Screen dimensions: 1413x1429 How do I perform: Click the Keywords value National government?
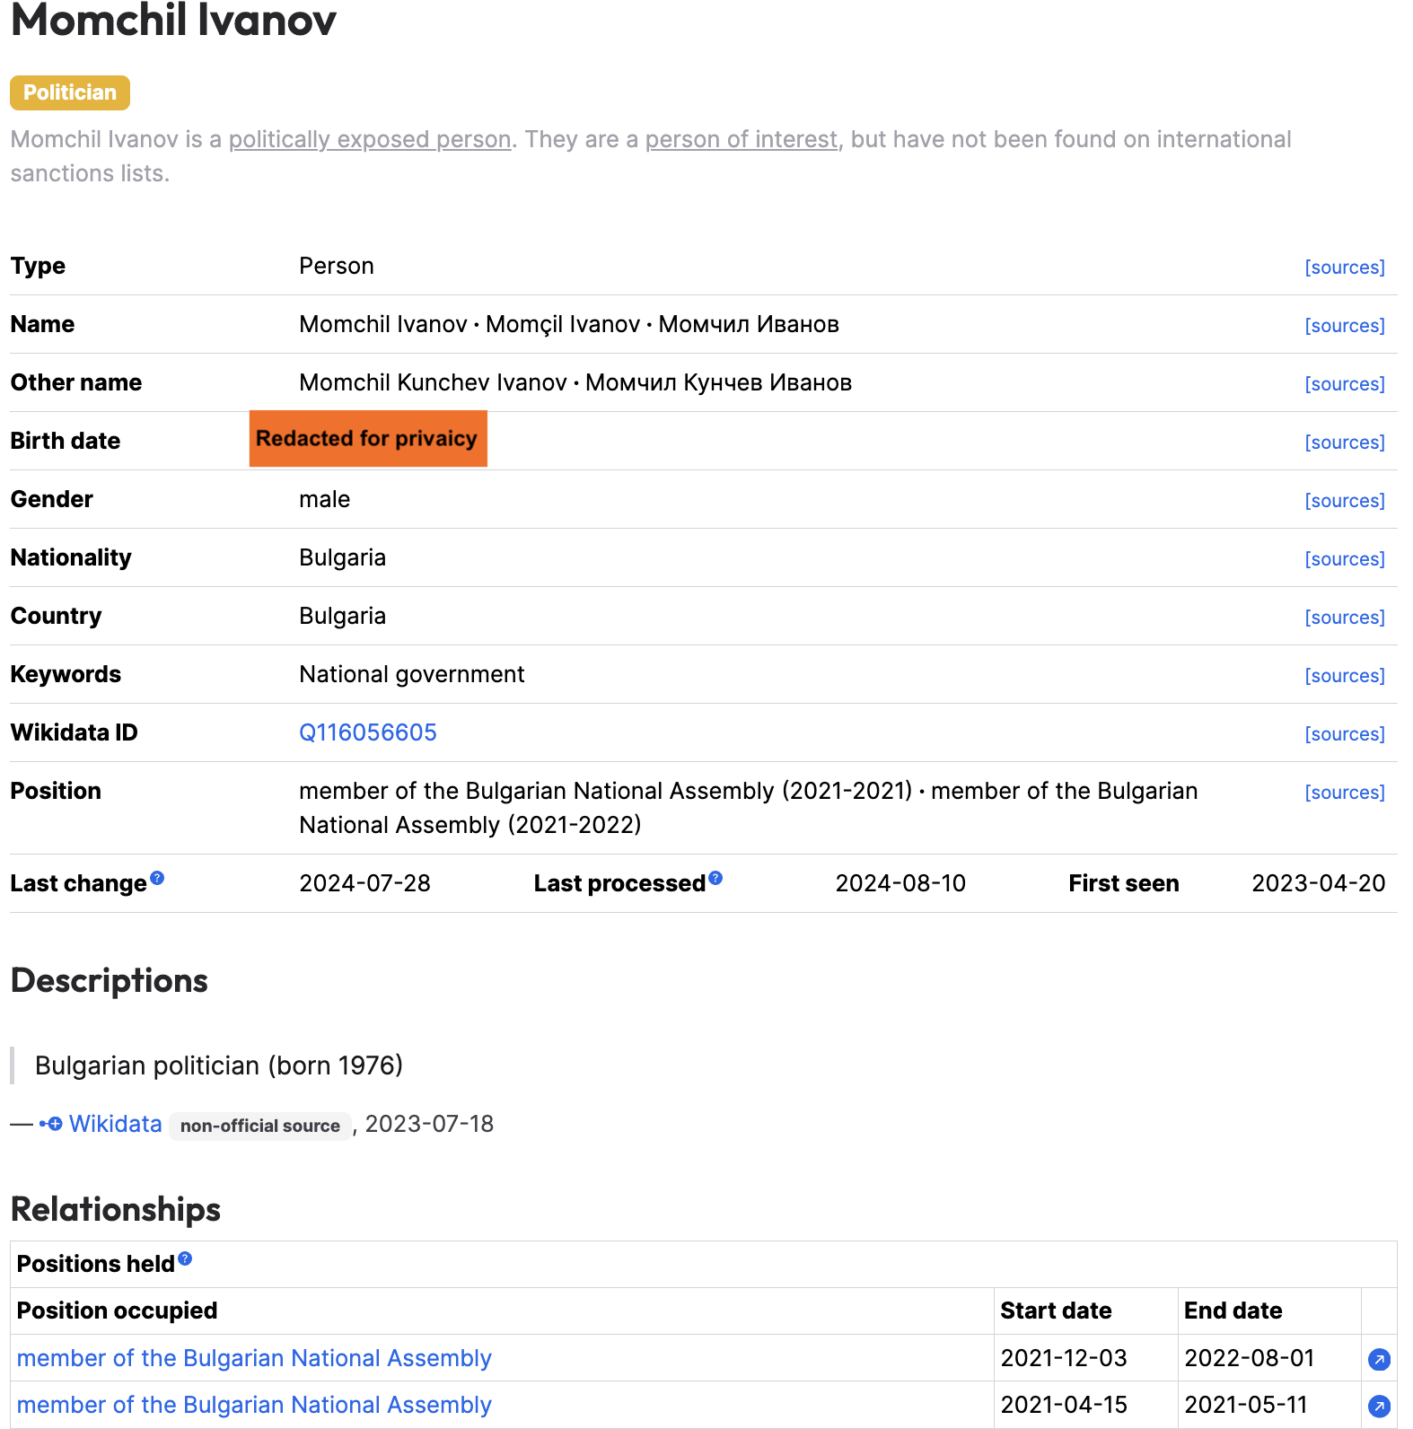pos(412,674)
